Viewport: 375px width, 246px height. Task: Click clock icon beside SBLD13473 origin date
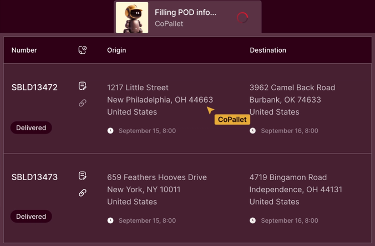pyautogui.click(x=110, y=221)
